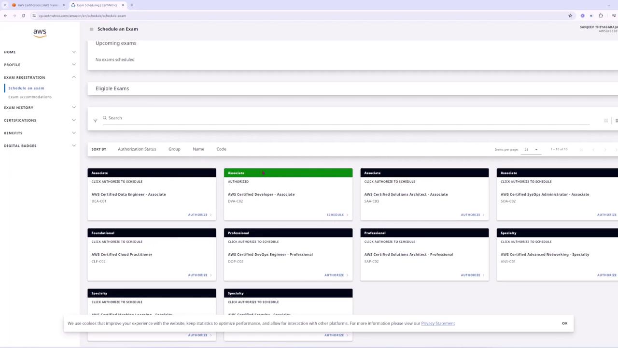
Task: Click the filter funnel icon beside Search
Action: tap(95, 120)
